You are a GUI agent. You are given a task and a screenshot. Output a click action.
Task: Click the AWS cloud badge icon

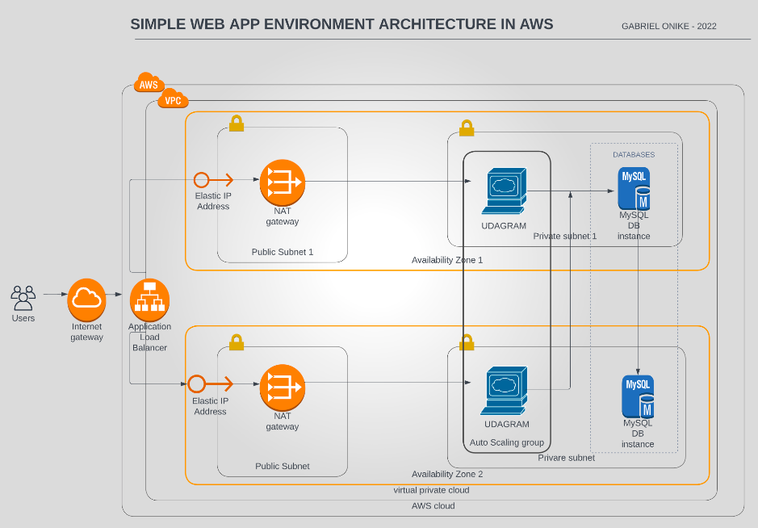point(149,82)
